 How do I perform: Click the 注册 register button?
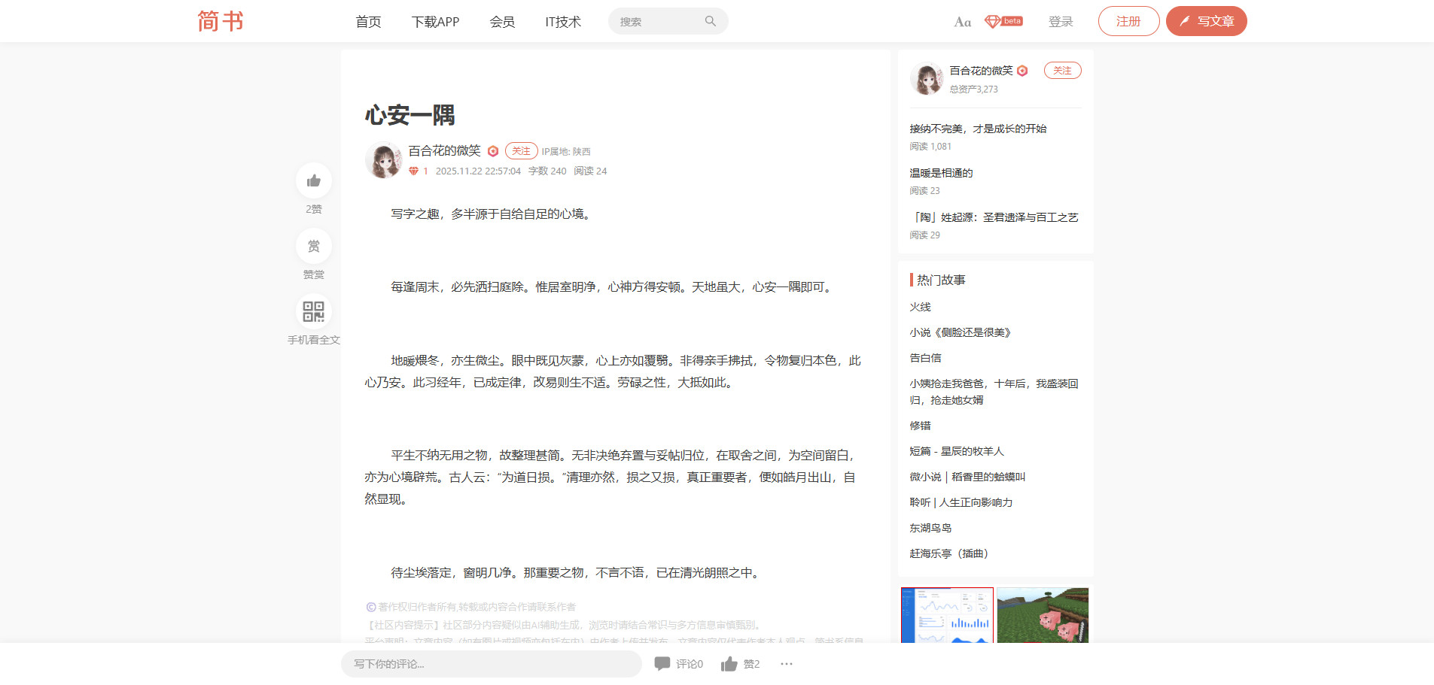1128,21
